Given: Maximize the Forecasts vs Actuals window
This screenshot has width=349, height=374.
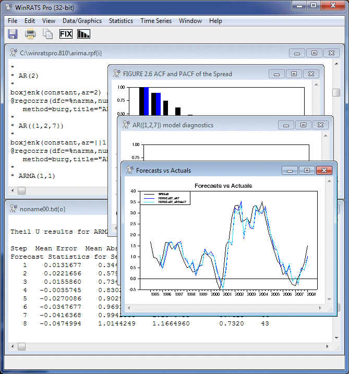Looking at the screenshot, I should tap(307, 171).
